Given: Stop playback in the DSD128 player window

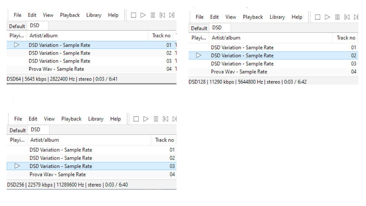Looking at the screenshot, I should 318,17.
